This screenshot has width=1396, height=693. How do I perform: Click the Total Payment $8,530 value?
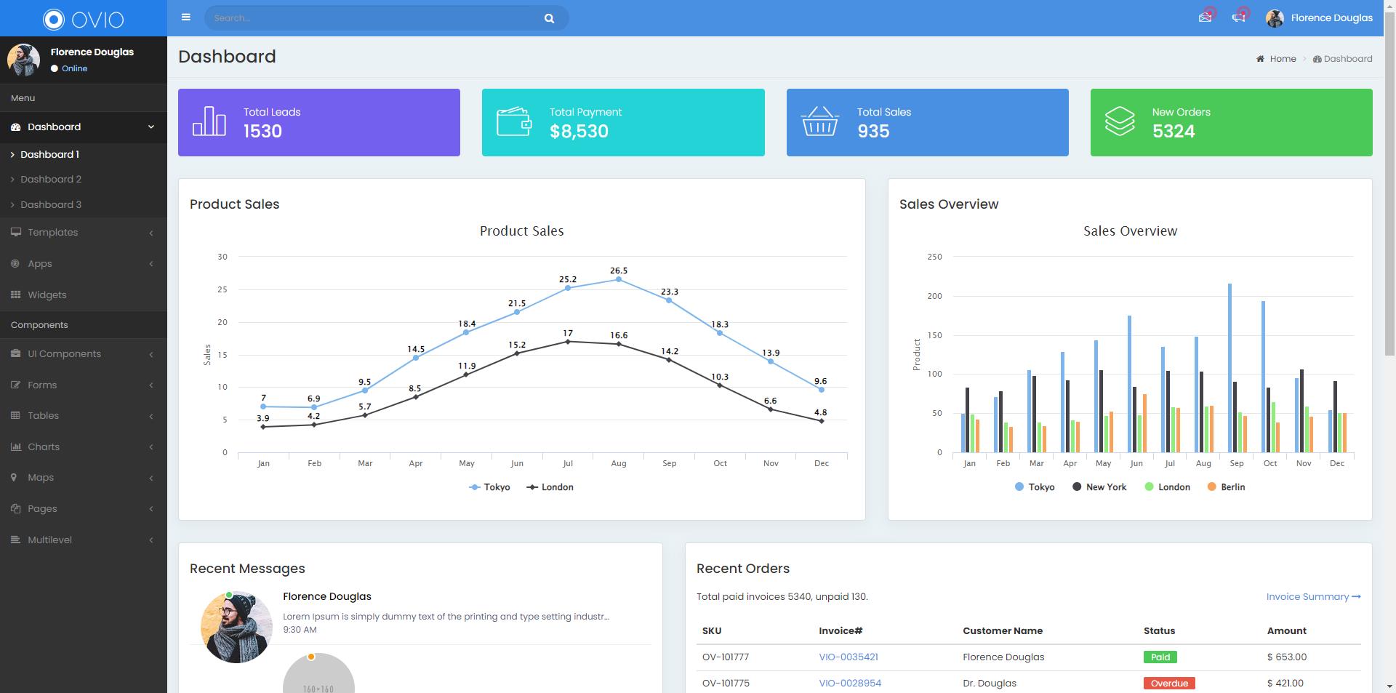pyautogui.click(x=579, y=132)
